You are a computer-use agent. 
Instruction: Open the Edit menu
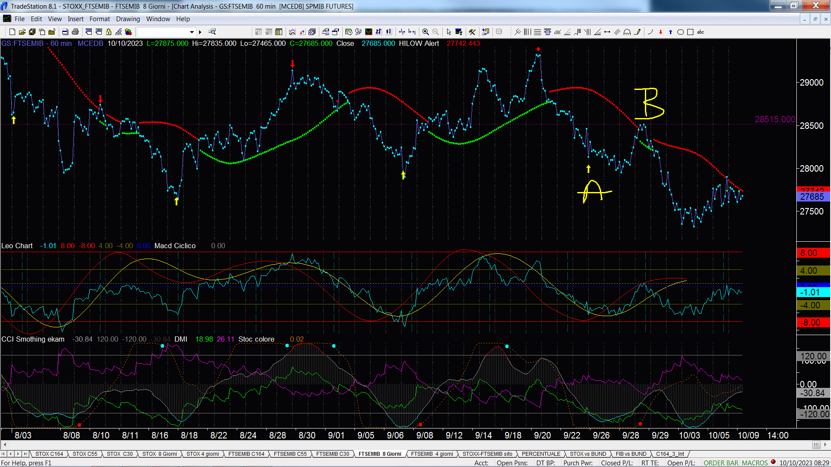coord(36,19)
